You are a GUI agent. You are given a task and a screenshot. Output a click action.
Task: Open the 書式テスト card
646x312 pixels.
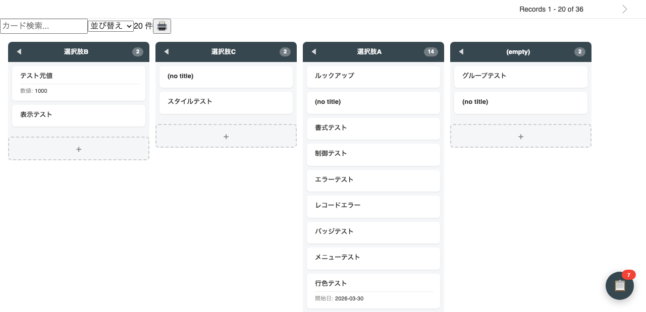[x=373, y=129]
